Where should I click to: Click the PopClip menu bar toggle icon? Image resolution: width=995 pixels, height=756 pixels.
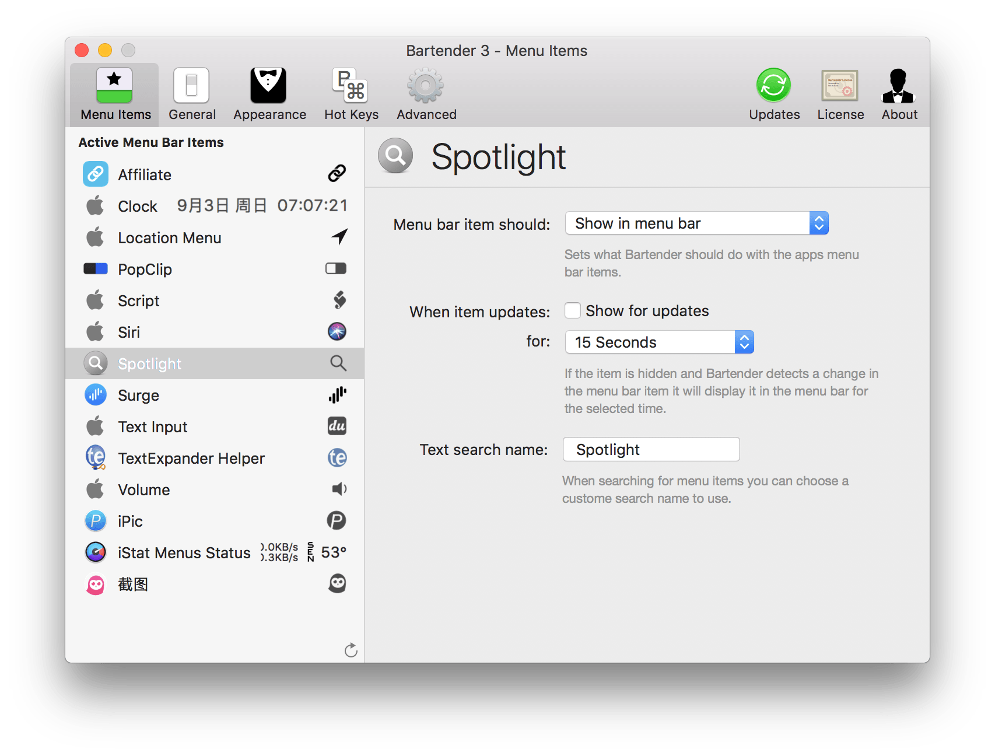(x=336, y=268)
